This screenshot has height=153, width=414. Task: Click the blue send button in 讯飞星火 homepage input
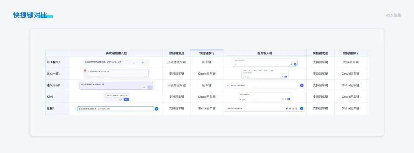pos(295,64)
